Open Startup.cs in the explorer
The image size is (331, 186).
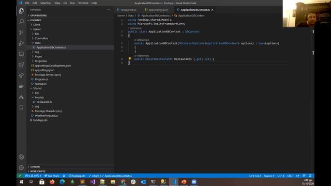(x=40, y=84)
